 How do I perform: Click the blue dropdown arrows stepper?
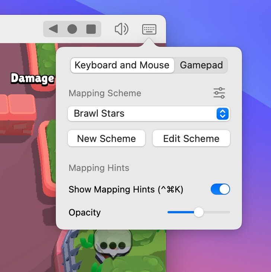point(223,114)
